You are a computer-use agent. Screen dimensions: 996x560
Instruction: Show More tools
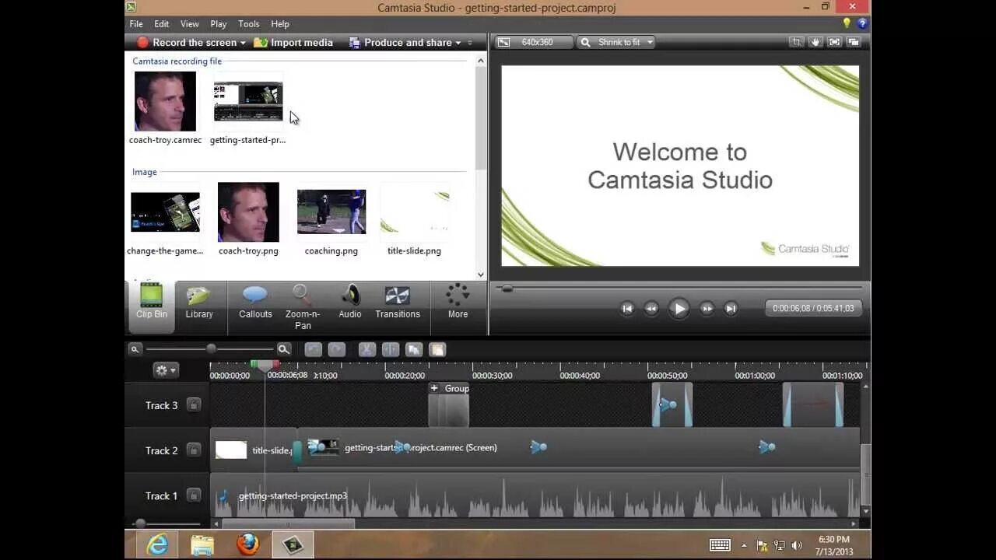point(458,302)
